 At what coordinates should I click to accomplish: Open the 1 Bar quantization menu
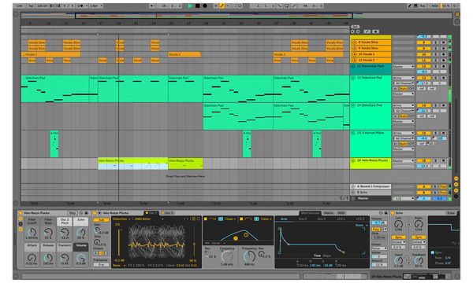(x=96, y=6)
